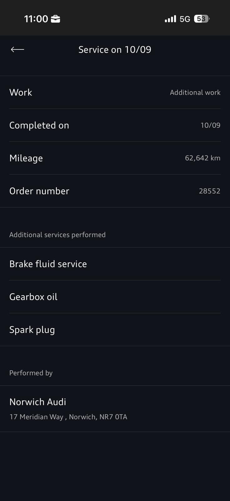Tap order number value 28552
Screen dimensions: 230x501
209,191
